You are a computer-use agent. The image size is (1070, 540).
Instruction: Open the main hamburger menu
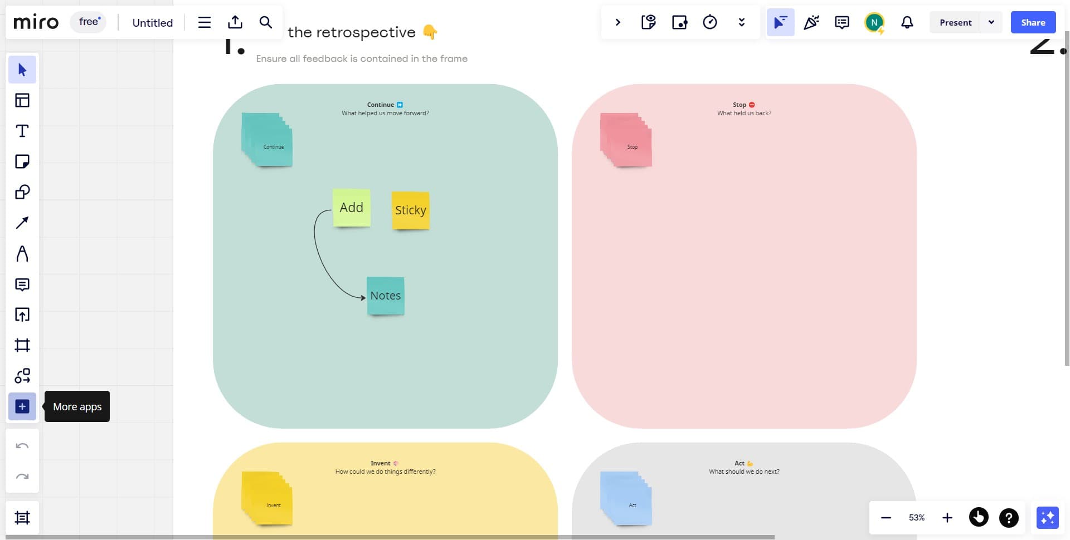pos(205,22)
